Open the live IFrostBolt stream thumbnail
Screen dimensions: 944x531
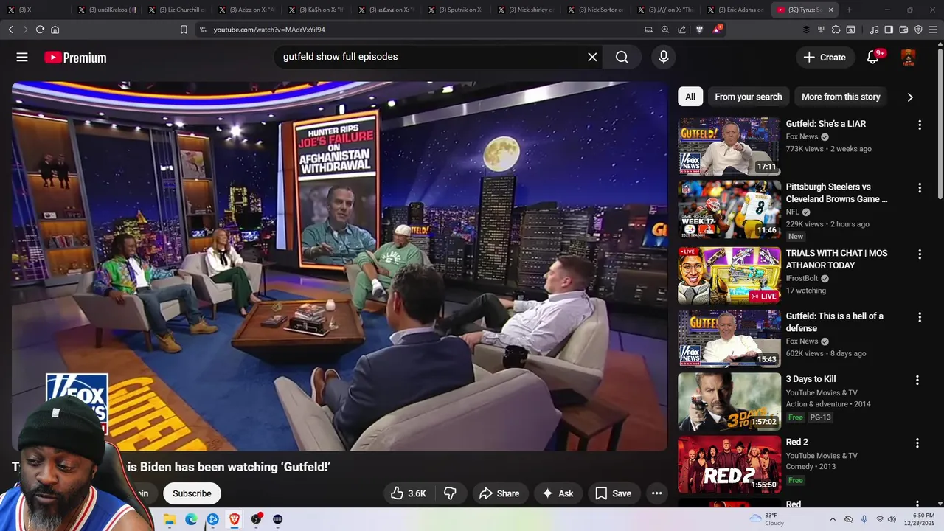[x=729, y=276]
